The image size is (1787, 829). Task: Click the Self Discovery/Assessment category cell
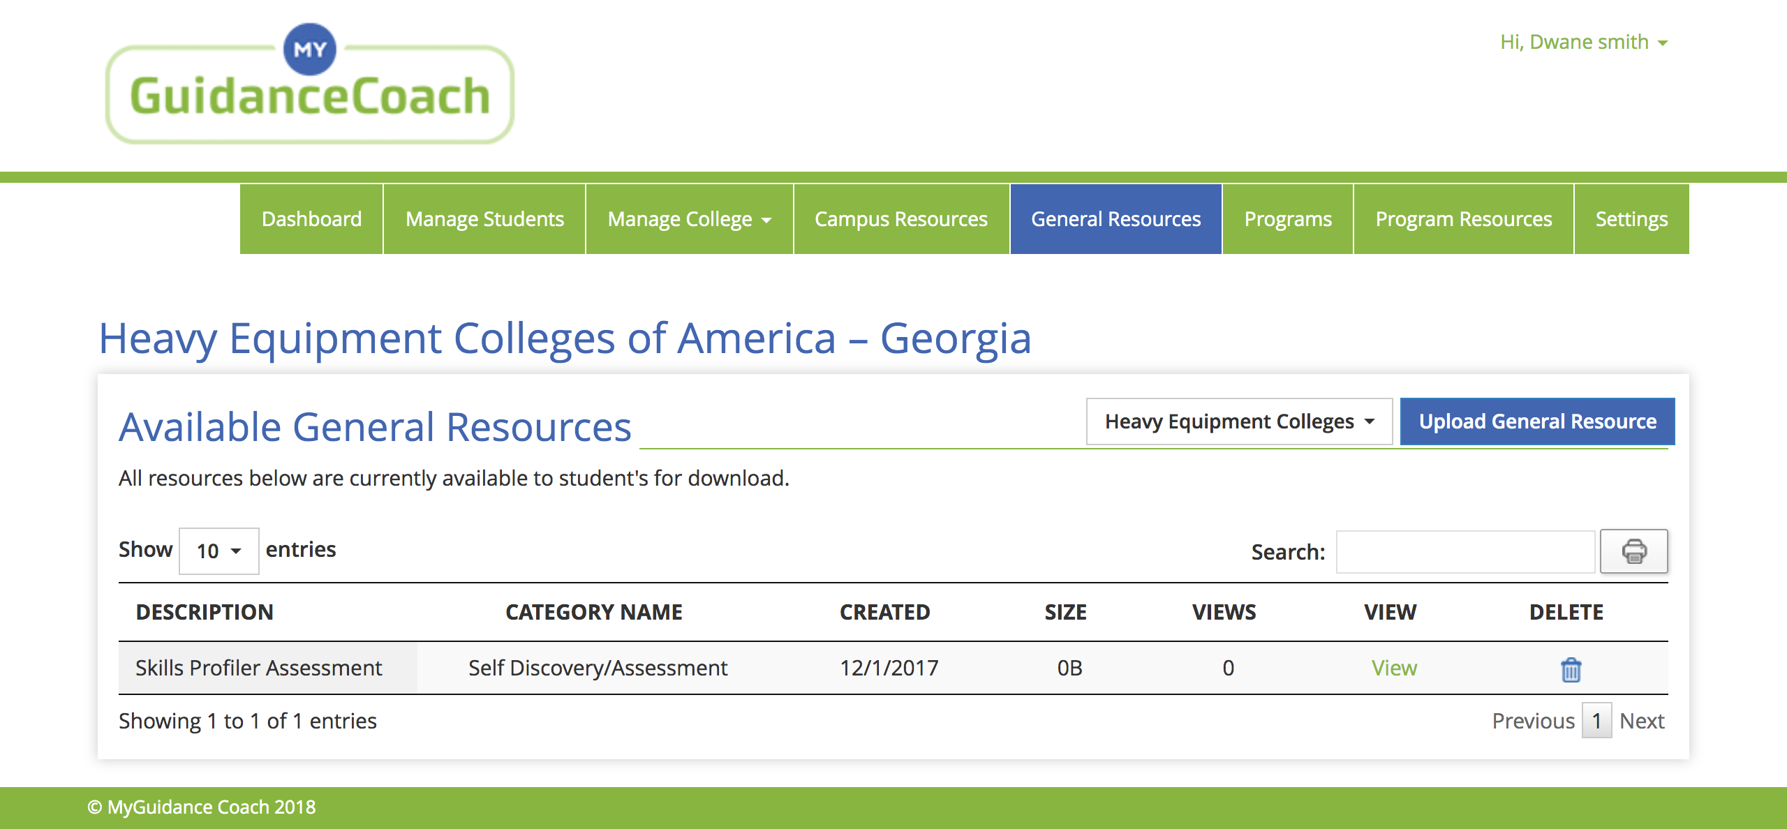pos(598,668)
